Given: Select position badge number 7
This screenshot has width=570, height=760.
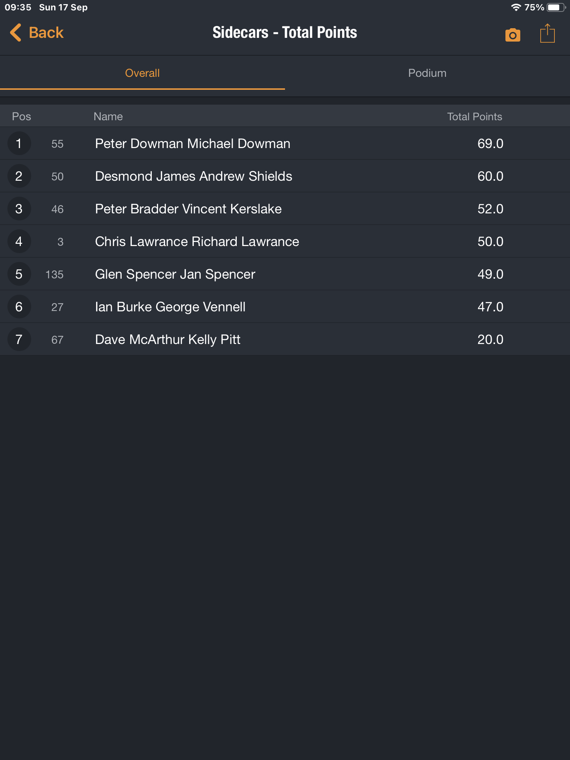Looking at the screenshot, I should pos(19,340).
